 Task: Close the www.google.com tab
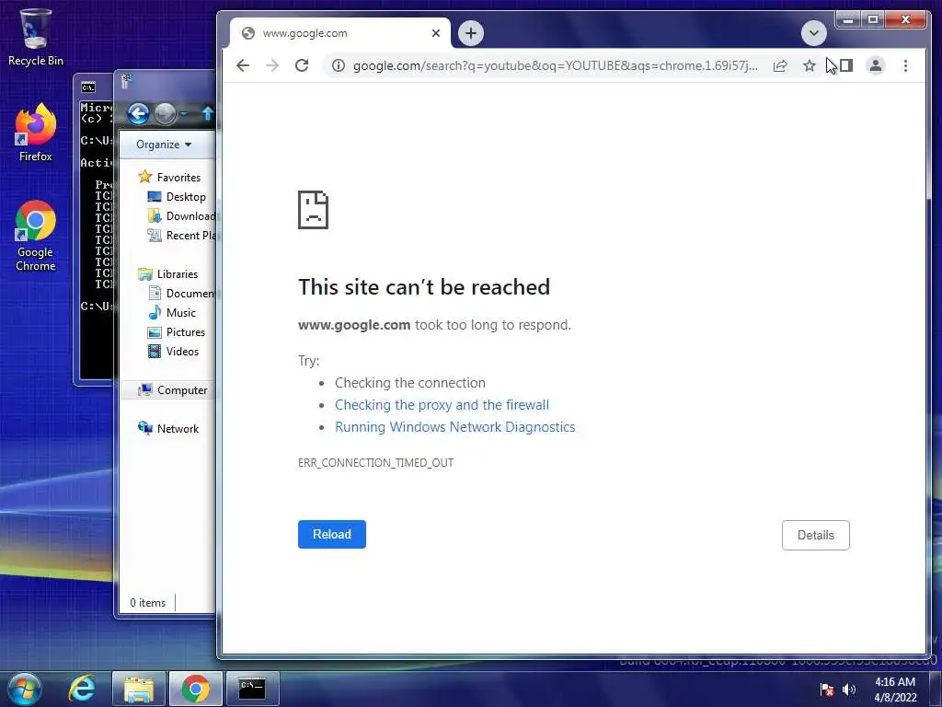pyautogui.click(x=436, y=33)
